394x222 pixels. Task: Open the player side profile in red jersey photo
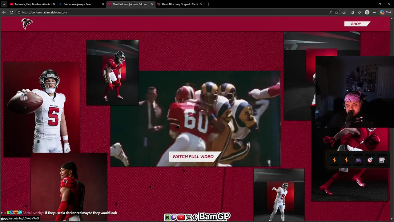[69, 187]
